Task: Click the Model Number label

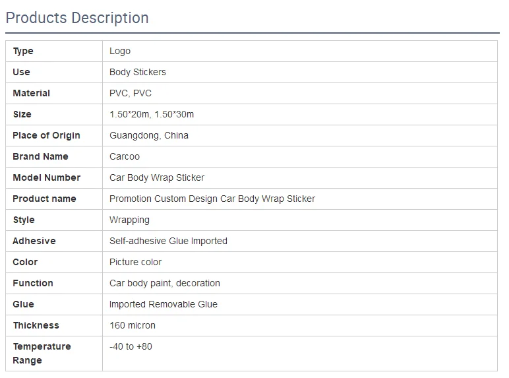Action: click(x=47, y=177)
